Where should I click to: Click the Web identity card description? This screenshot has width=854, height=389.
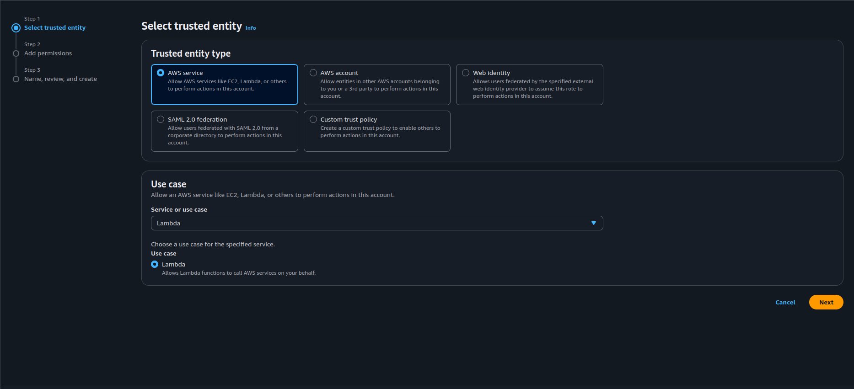click(532, 89)
